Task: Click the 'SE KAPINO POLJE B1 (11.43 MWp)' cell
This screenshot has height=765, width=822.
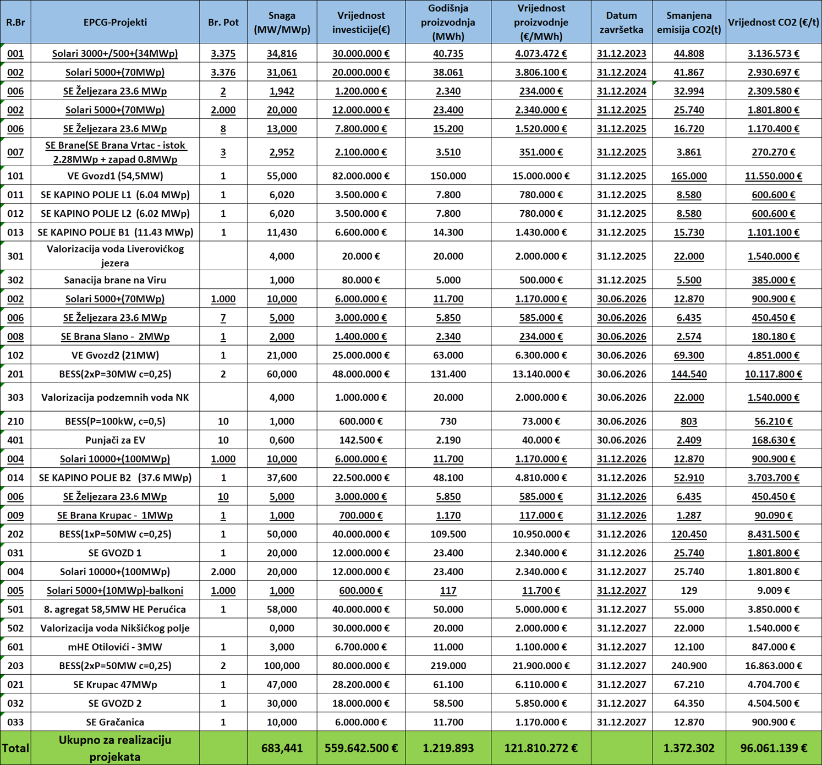Action: point(115,232)
